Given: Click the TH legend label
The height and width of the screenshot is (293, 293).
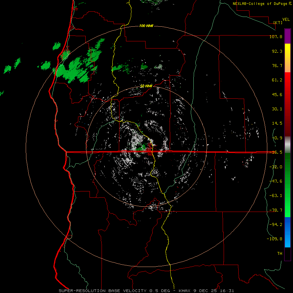Looking at the screenshot, I should tap(280, 254).
